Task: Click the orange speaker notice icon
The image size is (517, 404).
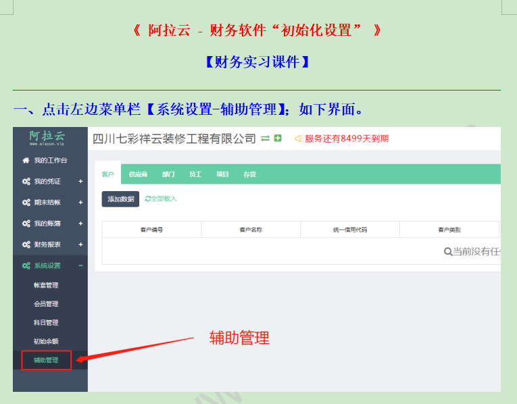Action: point(299,138)
